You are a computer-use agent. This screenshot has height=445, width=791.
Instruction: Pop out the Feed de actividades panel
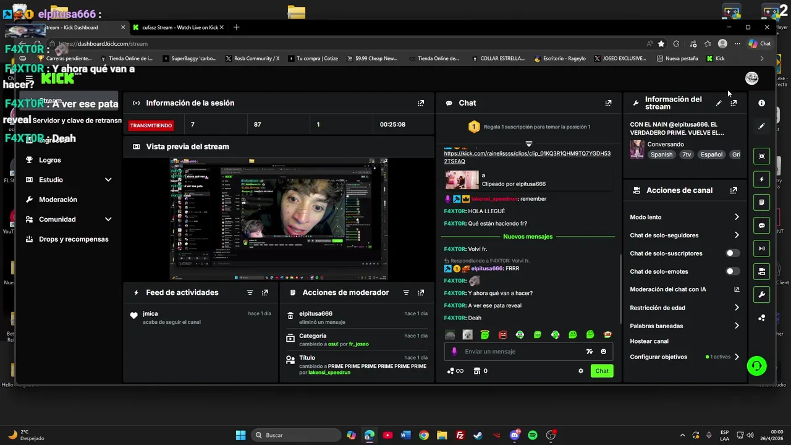[264, 292]
